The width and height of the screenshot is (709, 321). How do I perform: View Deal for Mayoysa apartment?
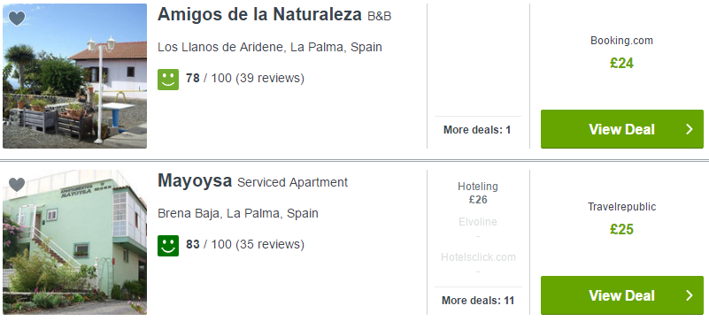coord(621,295)
